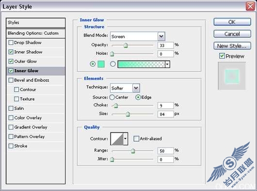Image resolution: width=257 pixels, height=191 pixels.
Task: Uncheck the Outer Glow checkbox
Action: point(11,61)
